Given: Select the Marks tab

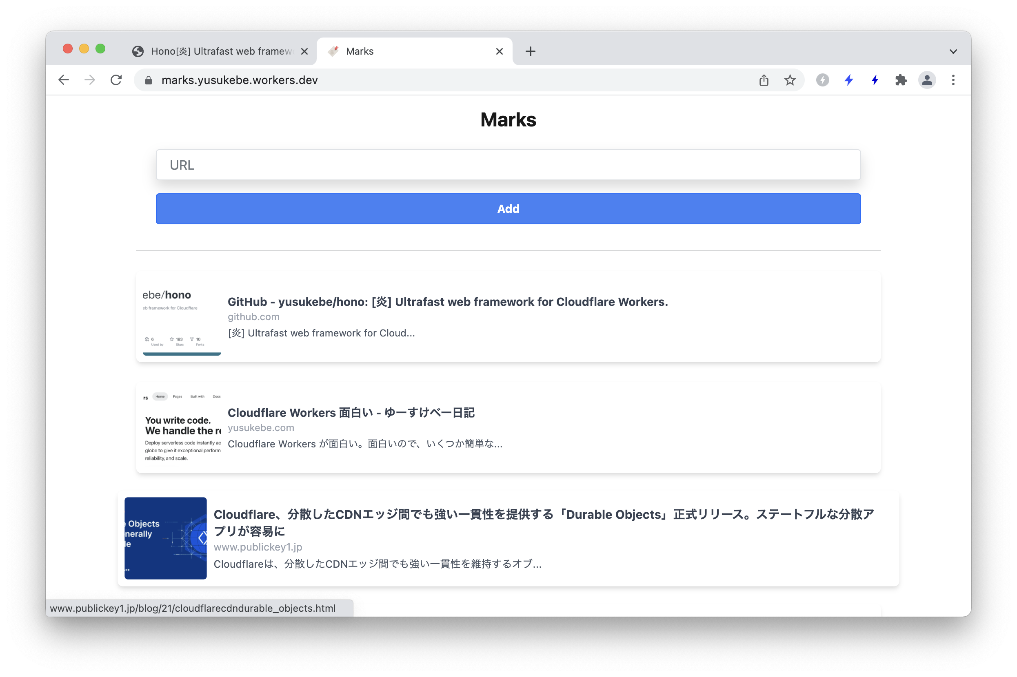Looking at the screenshot, I should [414, 51].
